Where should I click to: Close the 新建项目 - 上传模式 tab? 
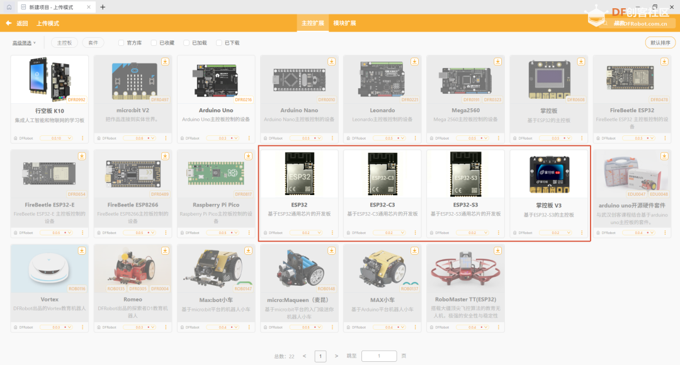coord(89,7)
